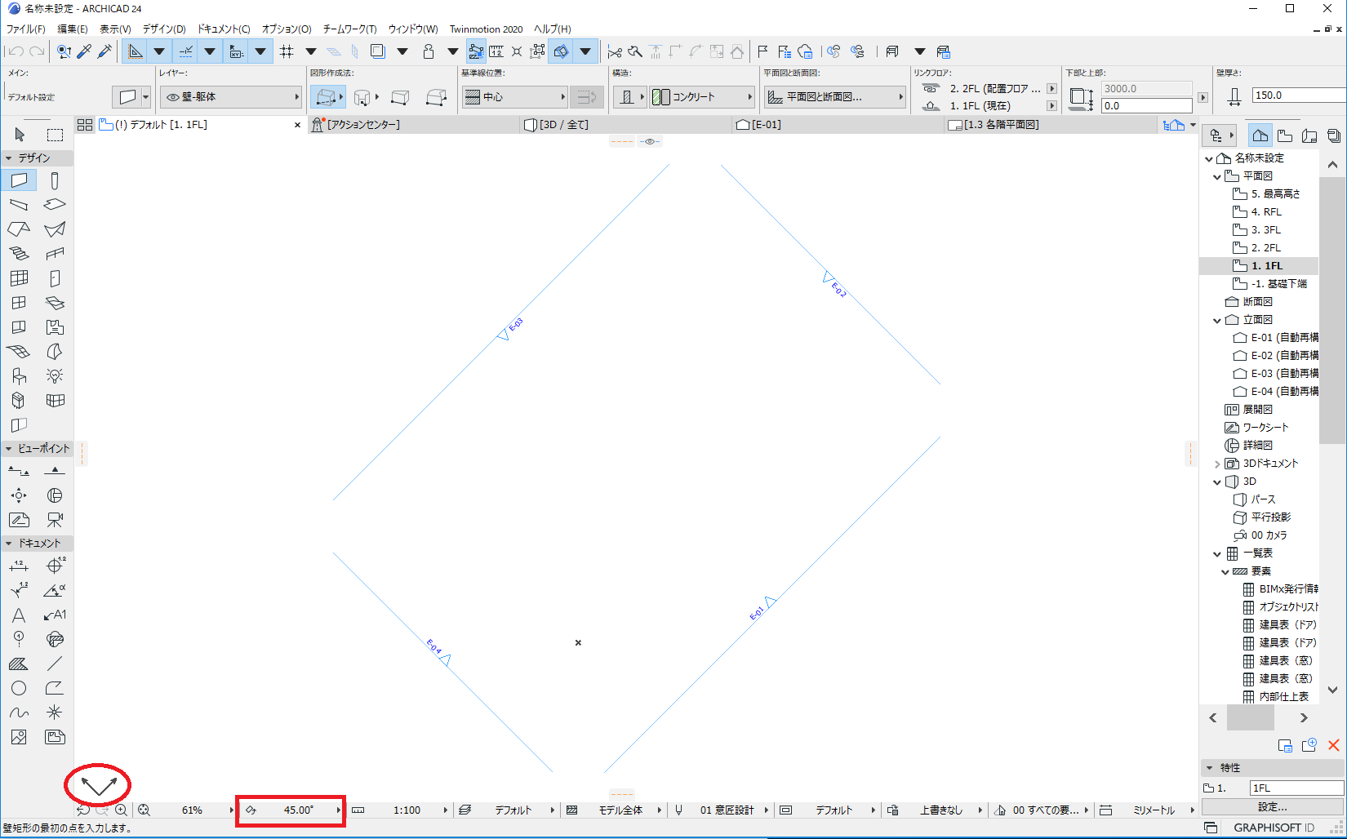The height and width of the screenshot is (839, 1347).
Task: Select the Column tool
Action: point(55,180)
